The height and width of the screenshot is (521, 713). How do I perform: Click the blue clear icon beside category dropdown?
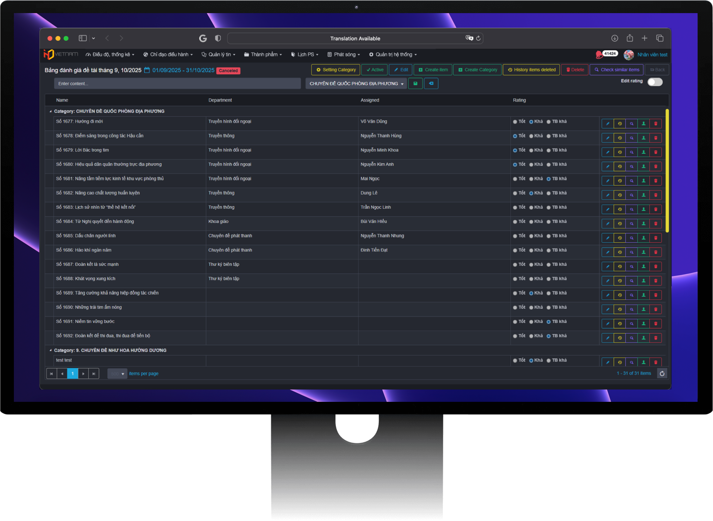pyautogui.click(x=431, y=84)
